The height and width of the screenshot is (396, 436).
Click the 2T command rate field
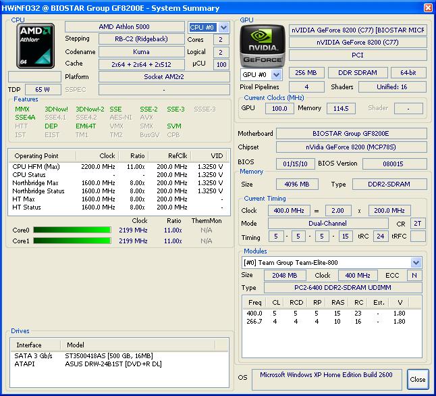point(418,223)
